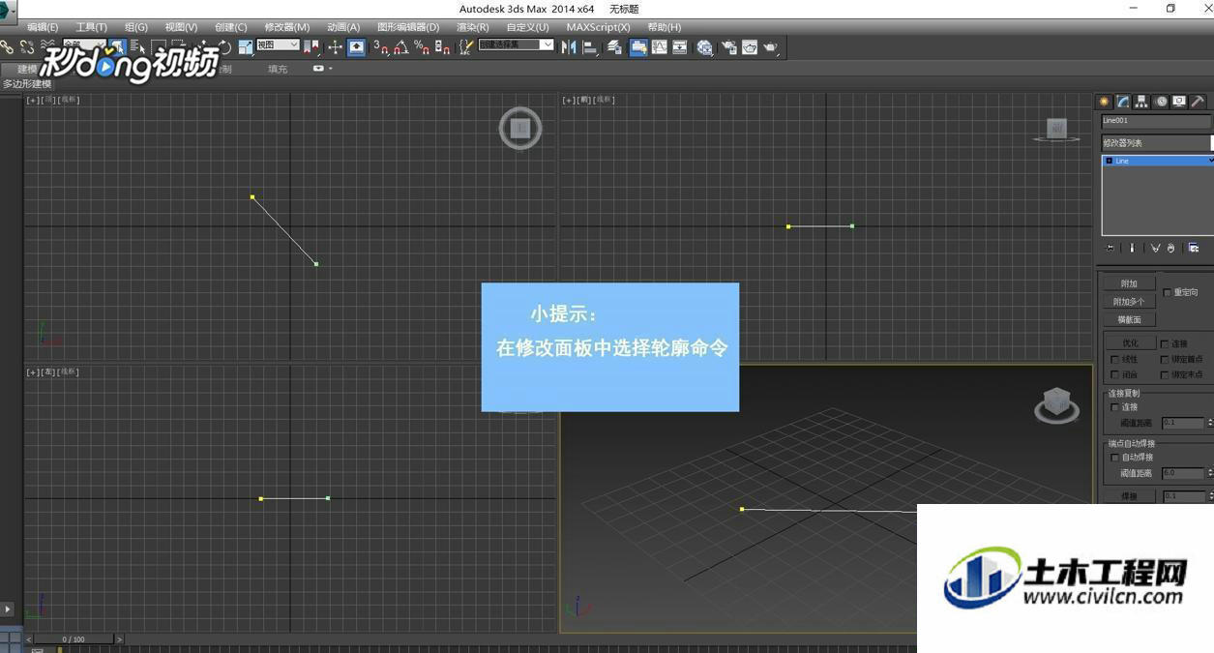Screen dimensions: 1214x653
Task: Click Show End Result toggle icon
Action: [x=1132, y=248]
